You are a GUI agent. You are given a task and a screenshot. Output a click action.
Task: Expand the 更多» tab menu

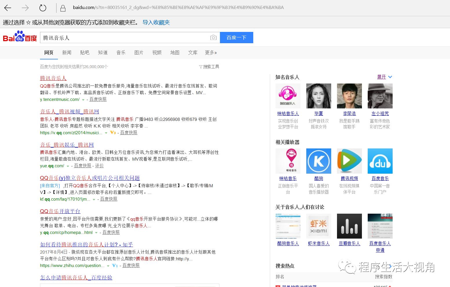click(211, 52)
